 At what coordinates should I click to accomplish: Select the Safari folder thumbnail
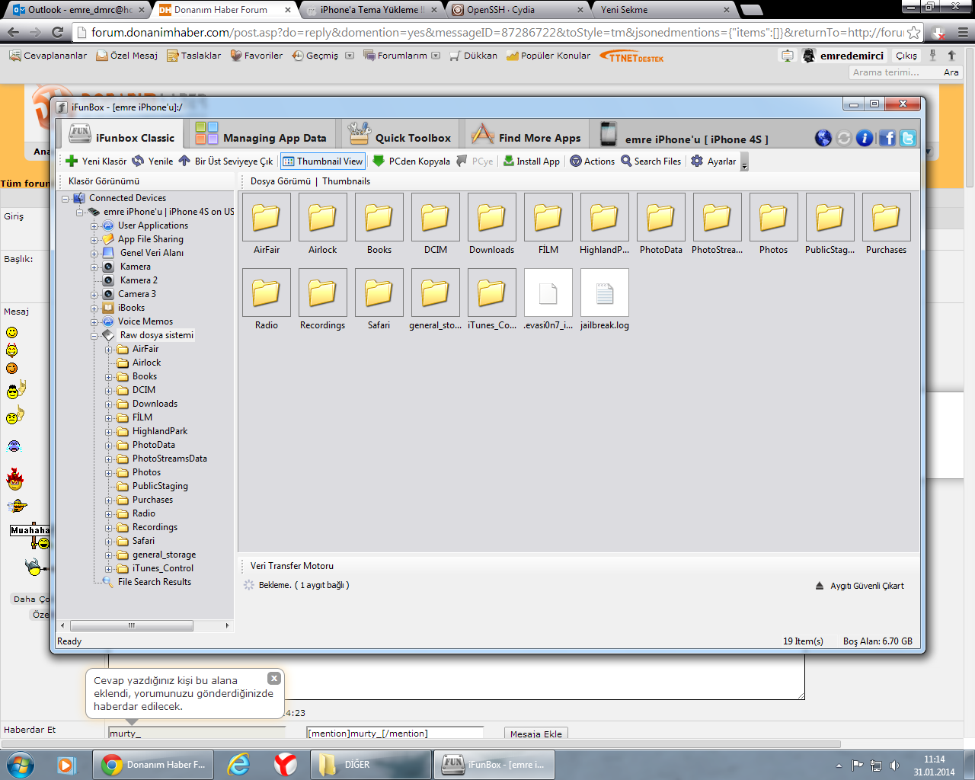(379, 299)
